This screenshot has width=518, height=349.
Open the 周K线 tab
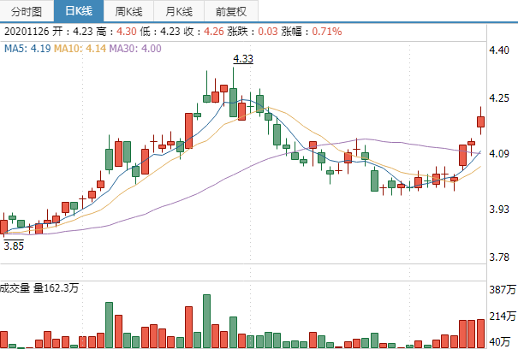pos(128,12)
